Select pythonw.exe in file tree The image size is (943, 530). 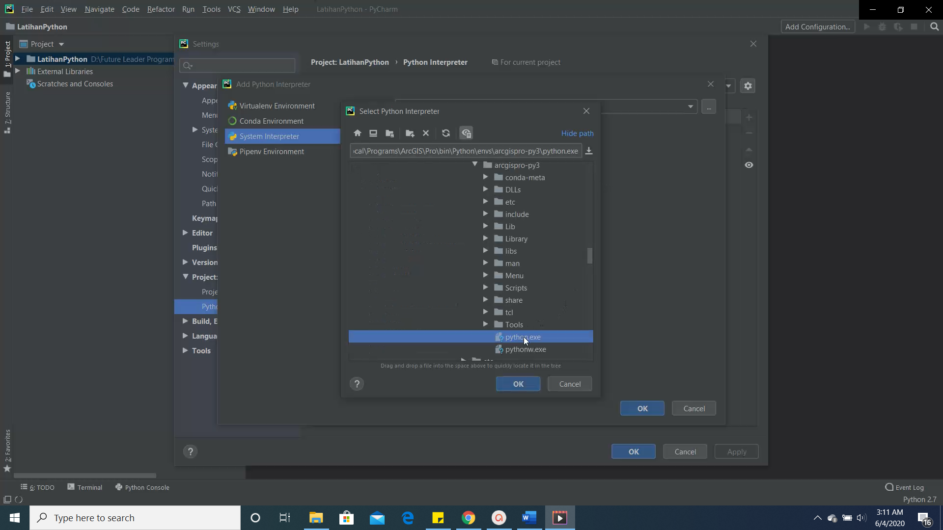[526, 349]
